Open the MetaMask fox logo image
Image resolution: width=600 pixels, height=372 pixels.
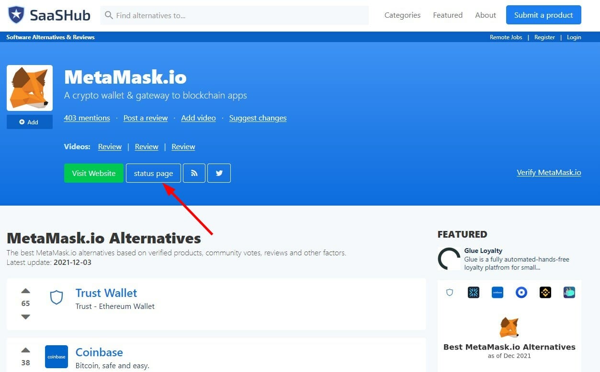coord(30,88)
